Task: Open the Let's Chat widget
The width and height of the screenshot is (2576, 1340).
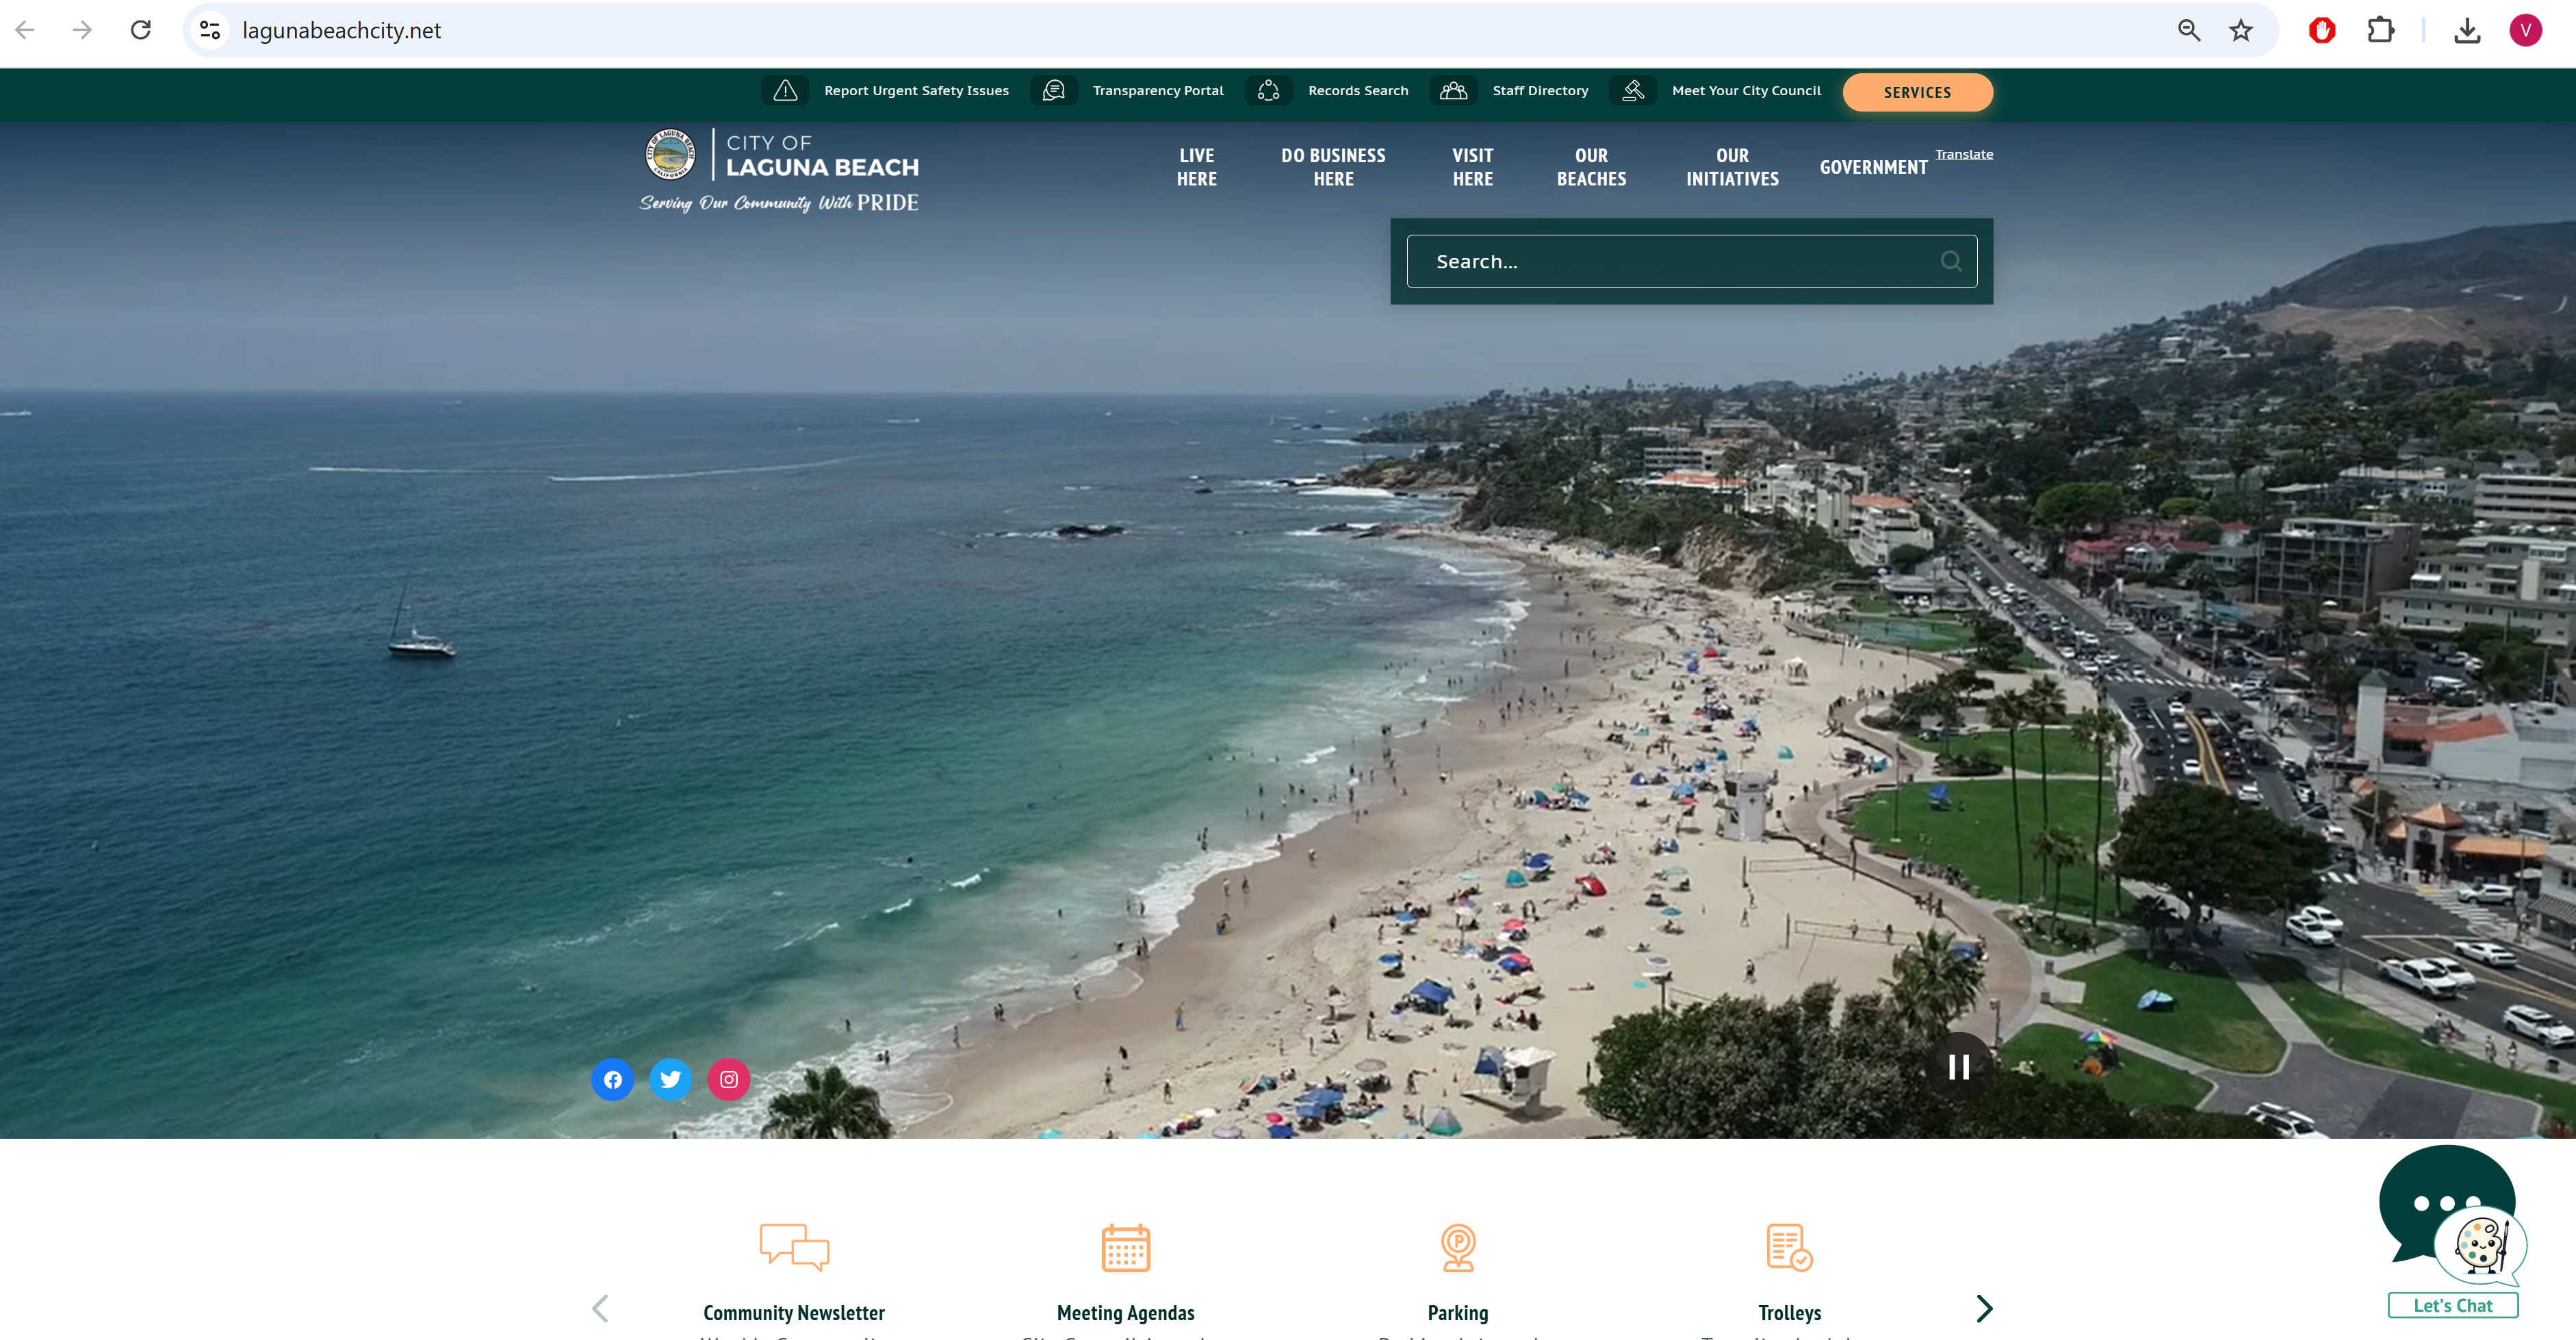Action: (2452, 1304)
